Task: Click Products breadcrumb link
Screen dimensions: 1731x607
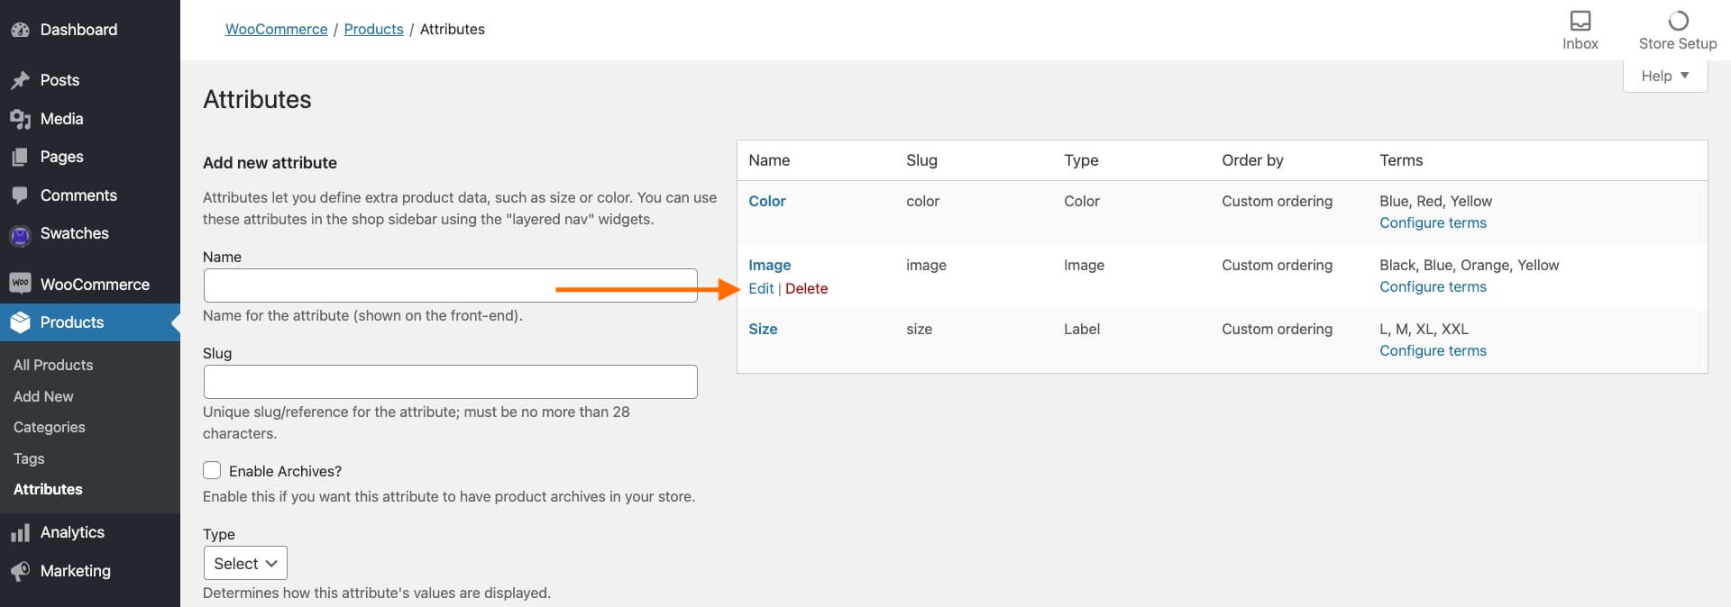Action: point(373,29)
